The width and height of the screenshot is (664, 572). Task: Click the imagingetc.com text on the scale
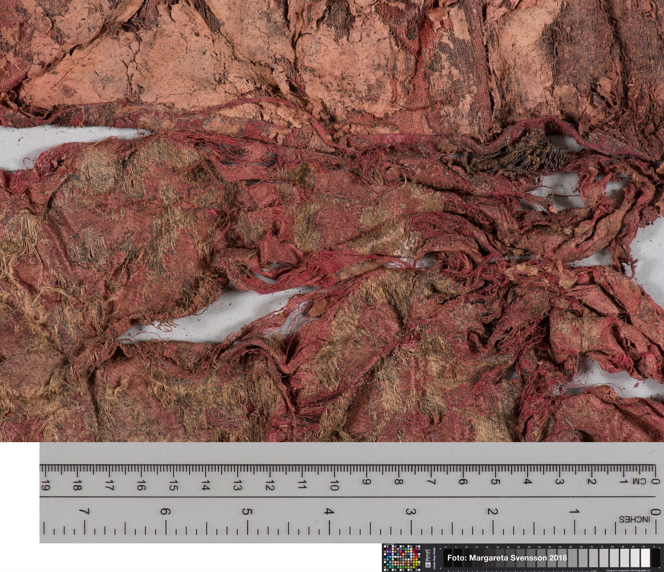point(642,570)
